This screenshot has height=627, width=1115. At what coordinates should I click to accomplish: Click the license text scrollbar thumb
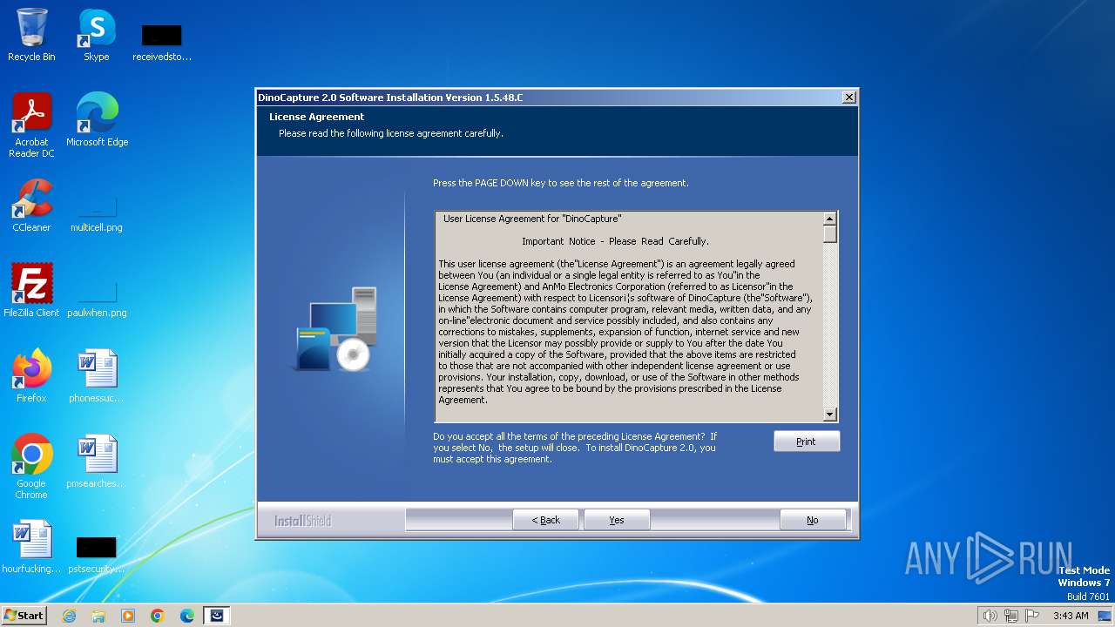coord(830,234)
